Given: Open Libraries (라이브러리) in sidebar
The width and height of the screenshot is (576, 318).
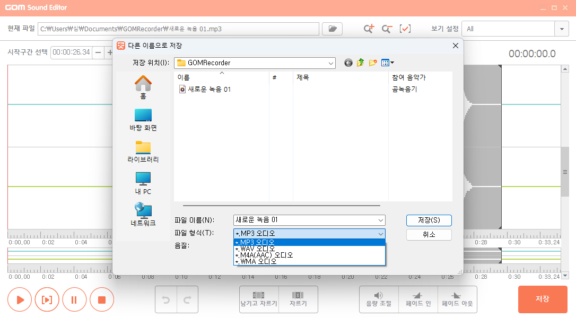Looking at the screenshot, I should (143, 152).
